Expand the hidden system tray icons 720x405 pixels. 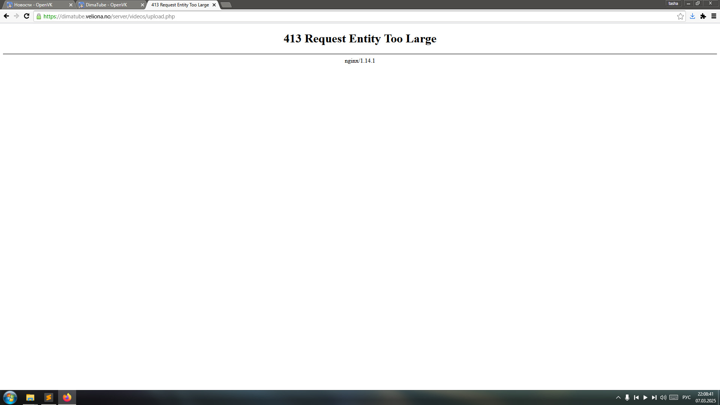click(618, 397)
